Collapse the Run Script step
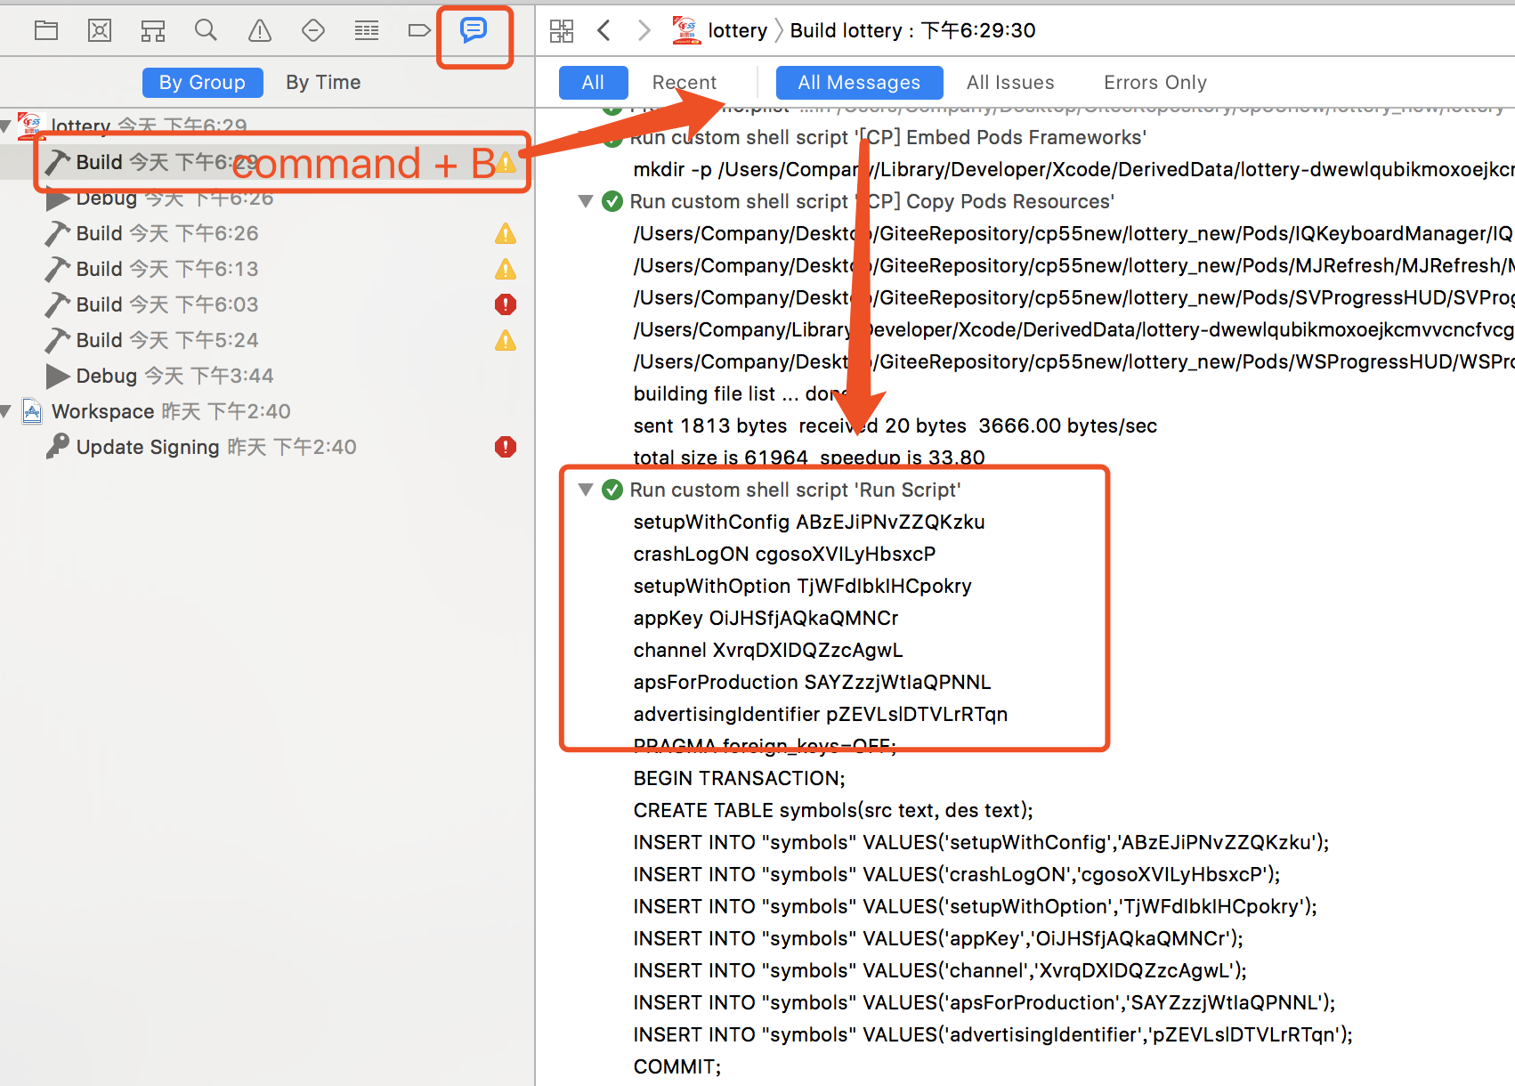The image size is (1515, 1086). click(x=586, y=490)
